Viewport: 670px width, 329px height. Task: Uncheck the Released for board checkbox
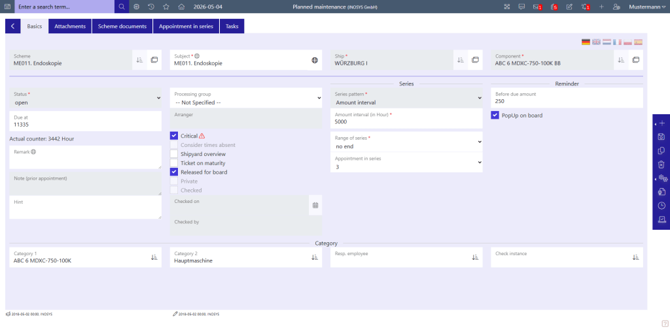(x=174, y=172)
